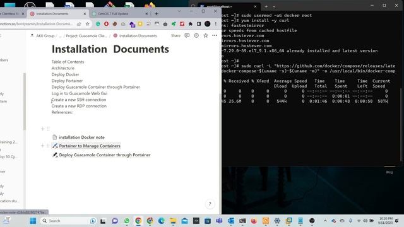The height and width of the screenshot is (227, 404).
Task: Click Share button in Notion top bar
Action: pyautogui.click(x=175, y=35)
